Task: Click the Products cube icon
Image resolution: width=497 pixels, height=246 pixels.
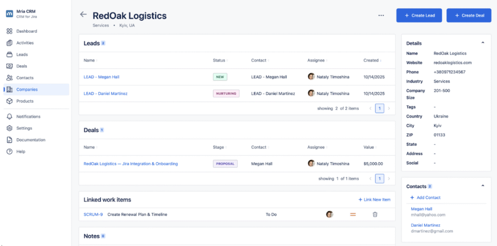Action: point(10,101)
